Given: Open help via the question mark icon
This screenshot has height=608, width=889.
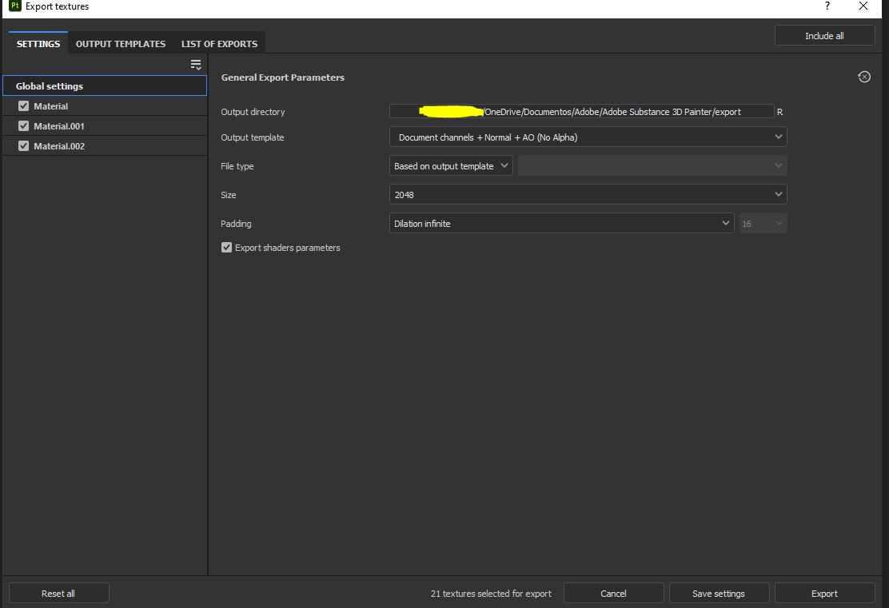Looking at the screenshot, I should click(826, 6).
